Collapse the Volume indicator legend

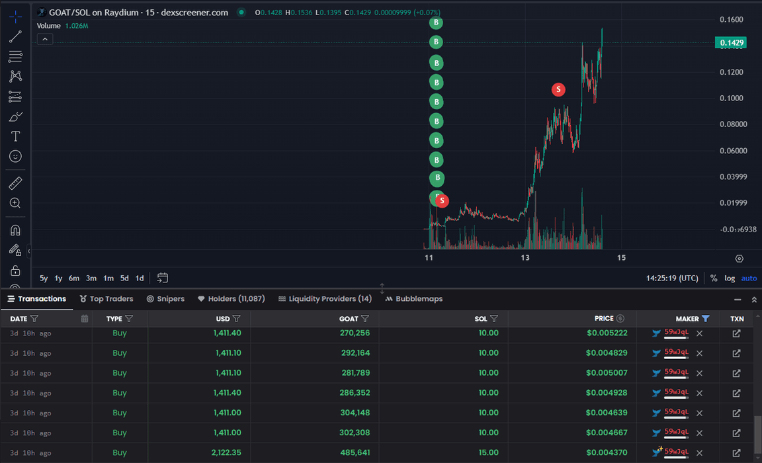click(x=44, y=39)
